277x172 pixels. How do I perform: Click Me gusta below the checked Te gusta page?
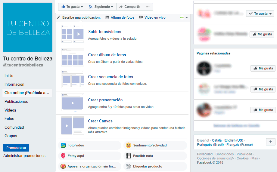[262, 34]
